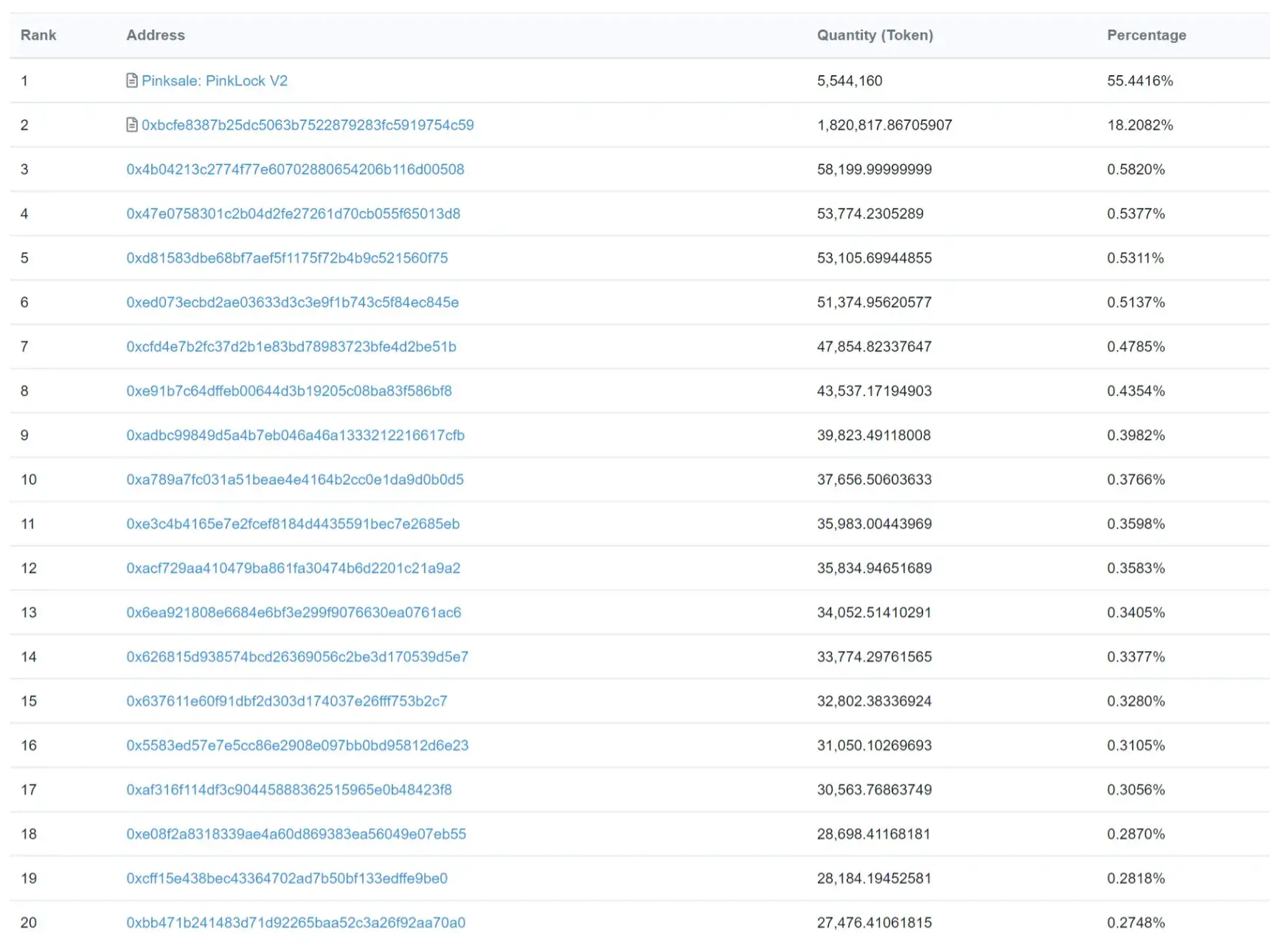
Task: Select quantity value 31,050.10269693
Action: point(874,744)
